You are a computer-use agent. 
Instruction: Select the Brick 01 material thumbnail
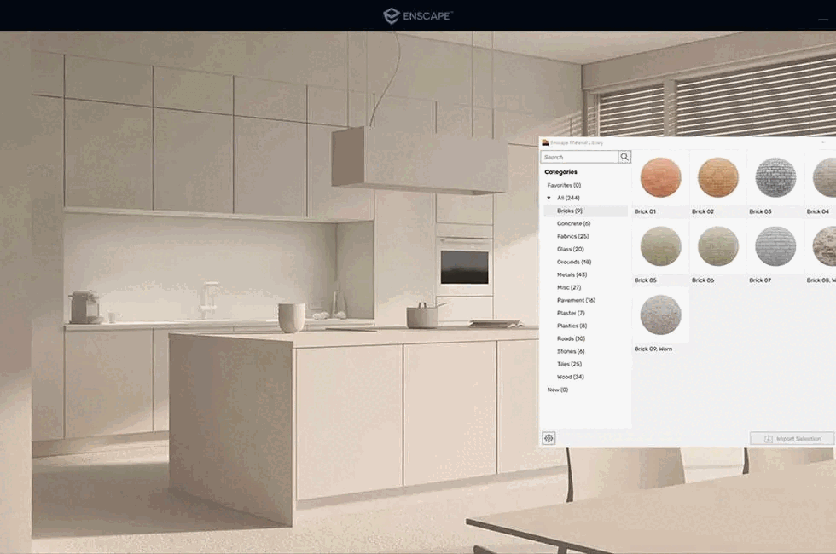[x=660, y=177]
